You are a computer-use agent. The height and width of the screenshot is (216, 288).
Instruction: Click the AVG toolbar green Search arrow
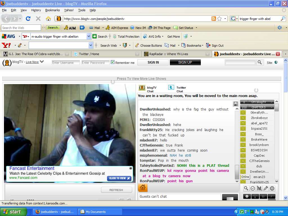point(94,36)
